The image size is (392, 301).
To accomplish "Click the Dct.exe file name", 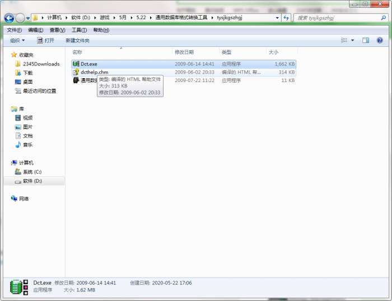I will 88,64.
